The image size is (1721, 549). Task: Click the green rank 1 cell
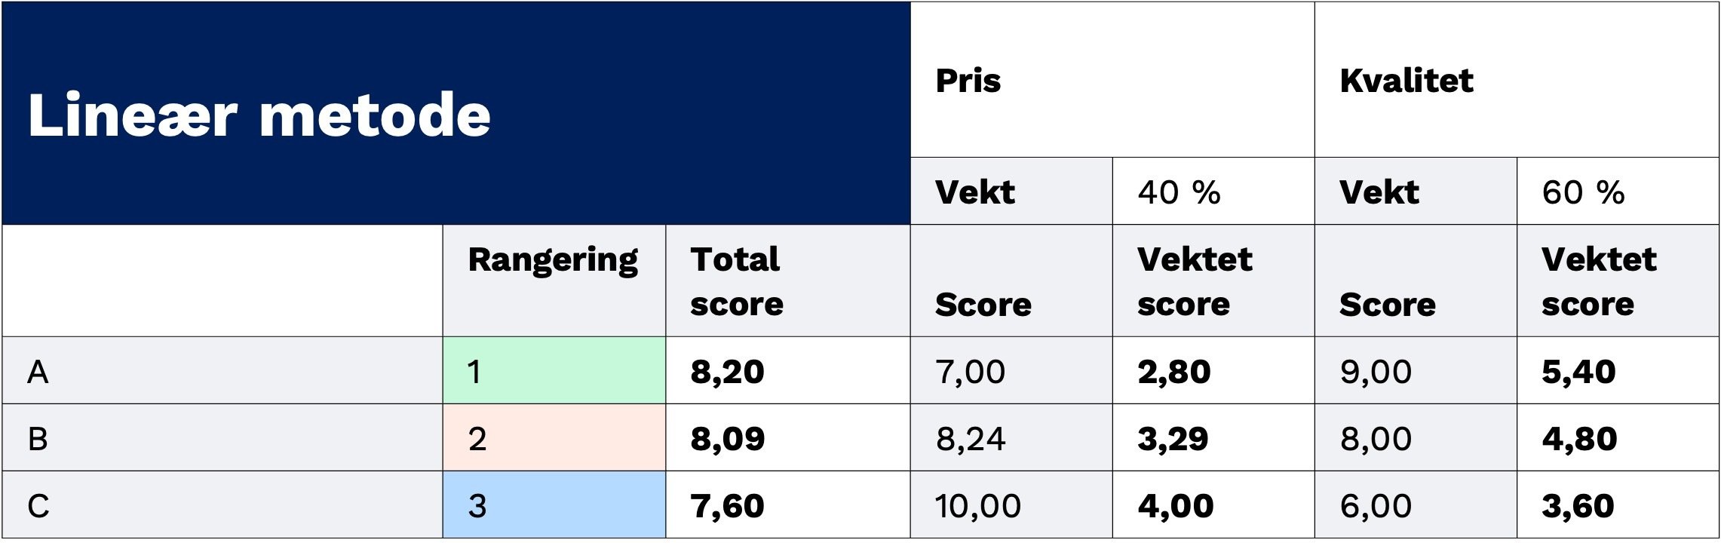pos(554,371)
